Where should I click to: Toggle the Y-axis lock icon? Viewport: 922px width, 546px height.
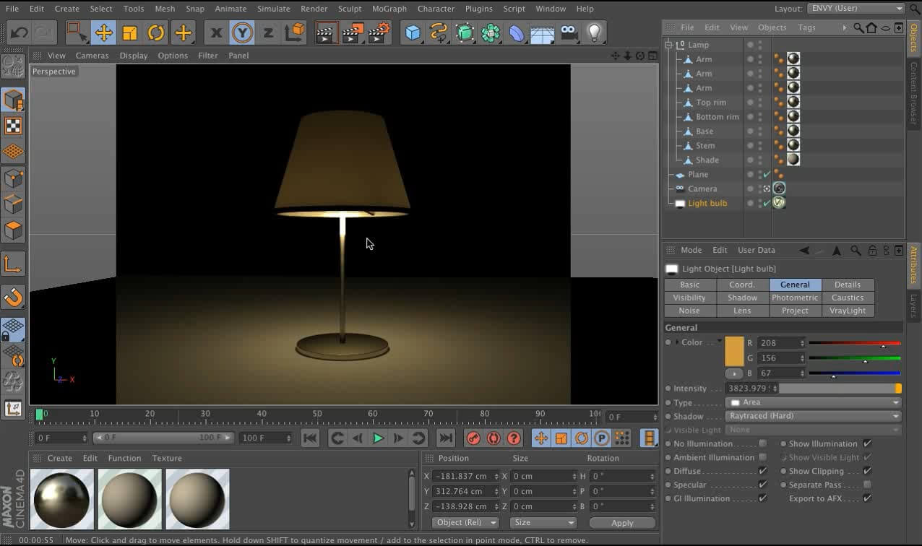point(242,32)
